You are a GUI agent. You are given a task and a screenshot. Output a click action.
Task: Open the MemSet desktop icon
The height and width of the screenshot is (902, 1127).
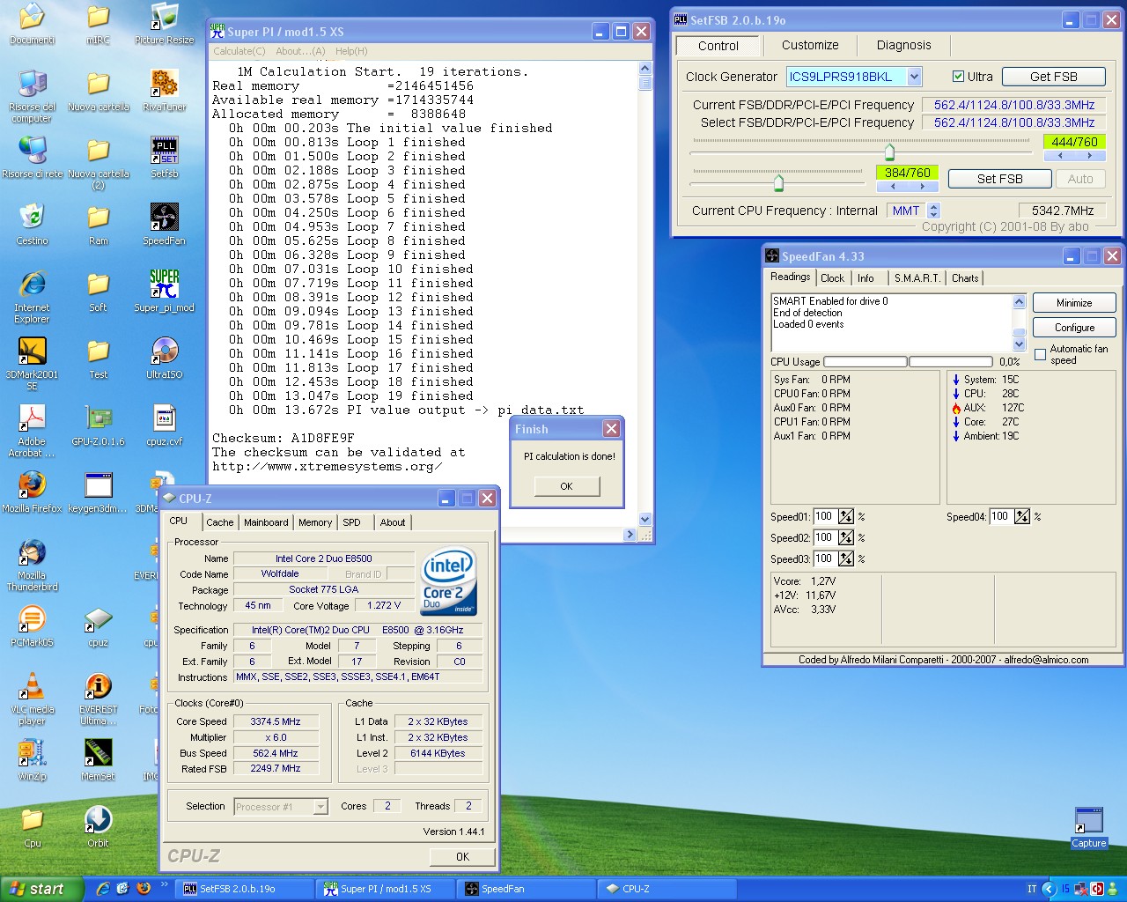[99, 760]
